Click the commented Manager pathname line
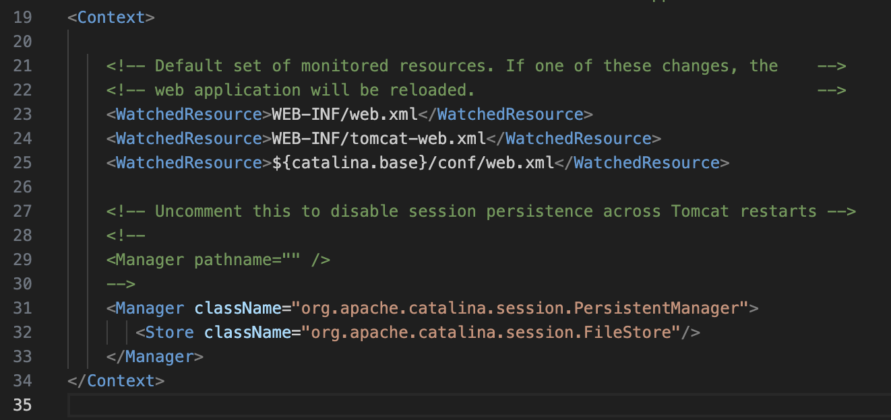The image size is (891, 420). (x=218, y=260)
